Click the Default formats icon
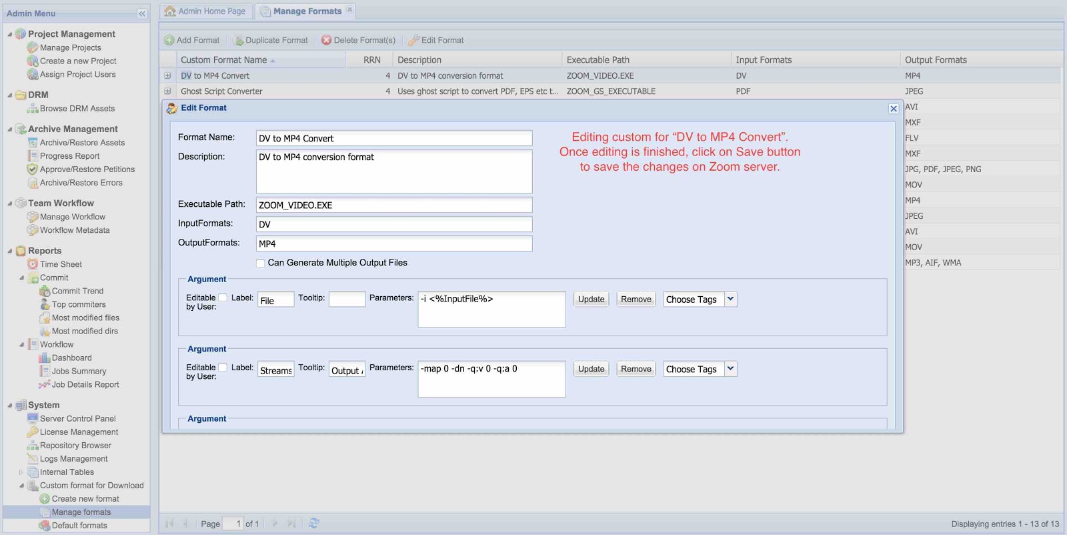This screenshot has width=1067, height=535. click(45, 525)
